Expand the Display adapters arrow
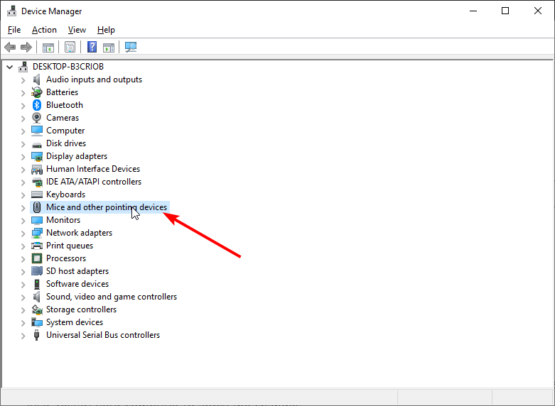The width and height of the screenshot is (555, 406). [23, 157]
